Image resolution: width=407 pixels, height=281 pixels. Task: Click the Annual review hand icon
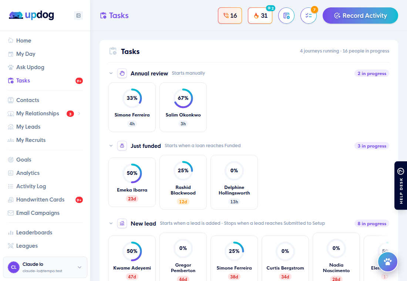(122, 74)
